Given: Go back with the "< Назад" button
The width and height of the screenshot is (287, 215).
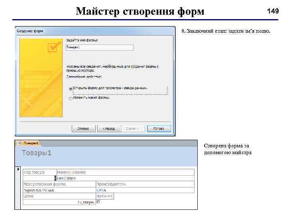Looking at the screenshot, I should [109, 129].
